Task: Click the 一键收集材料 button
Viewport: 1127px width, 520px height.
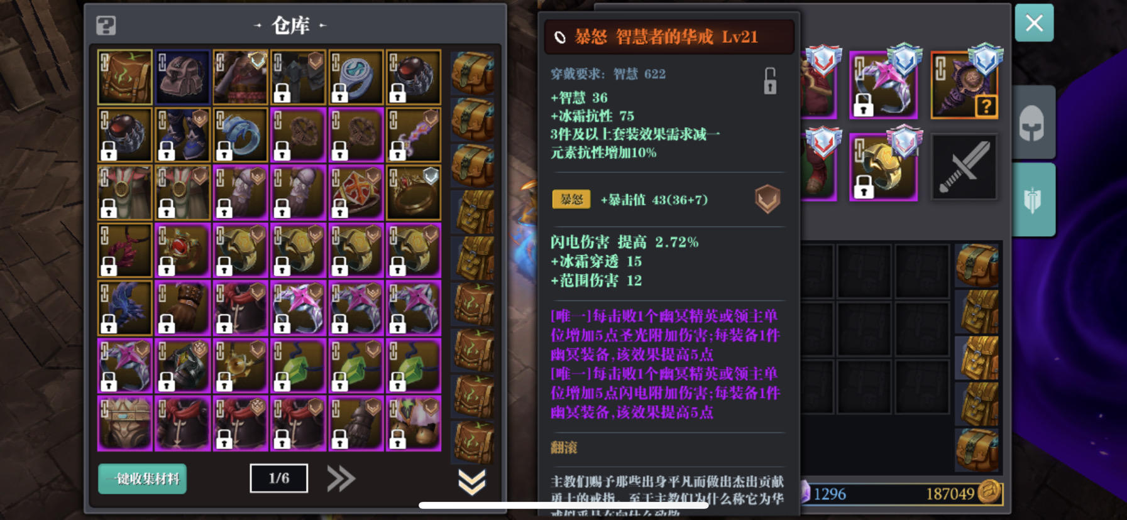Action: tap(143, 479)
